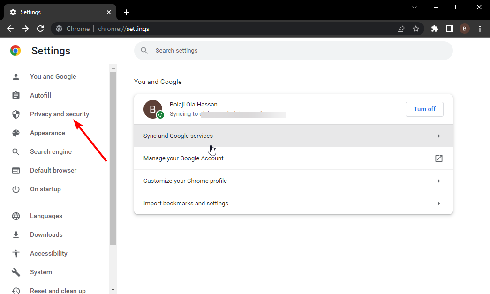
Task: Open the profile avatar in the toolbar
Action: [x=464, y=29]
